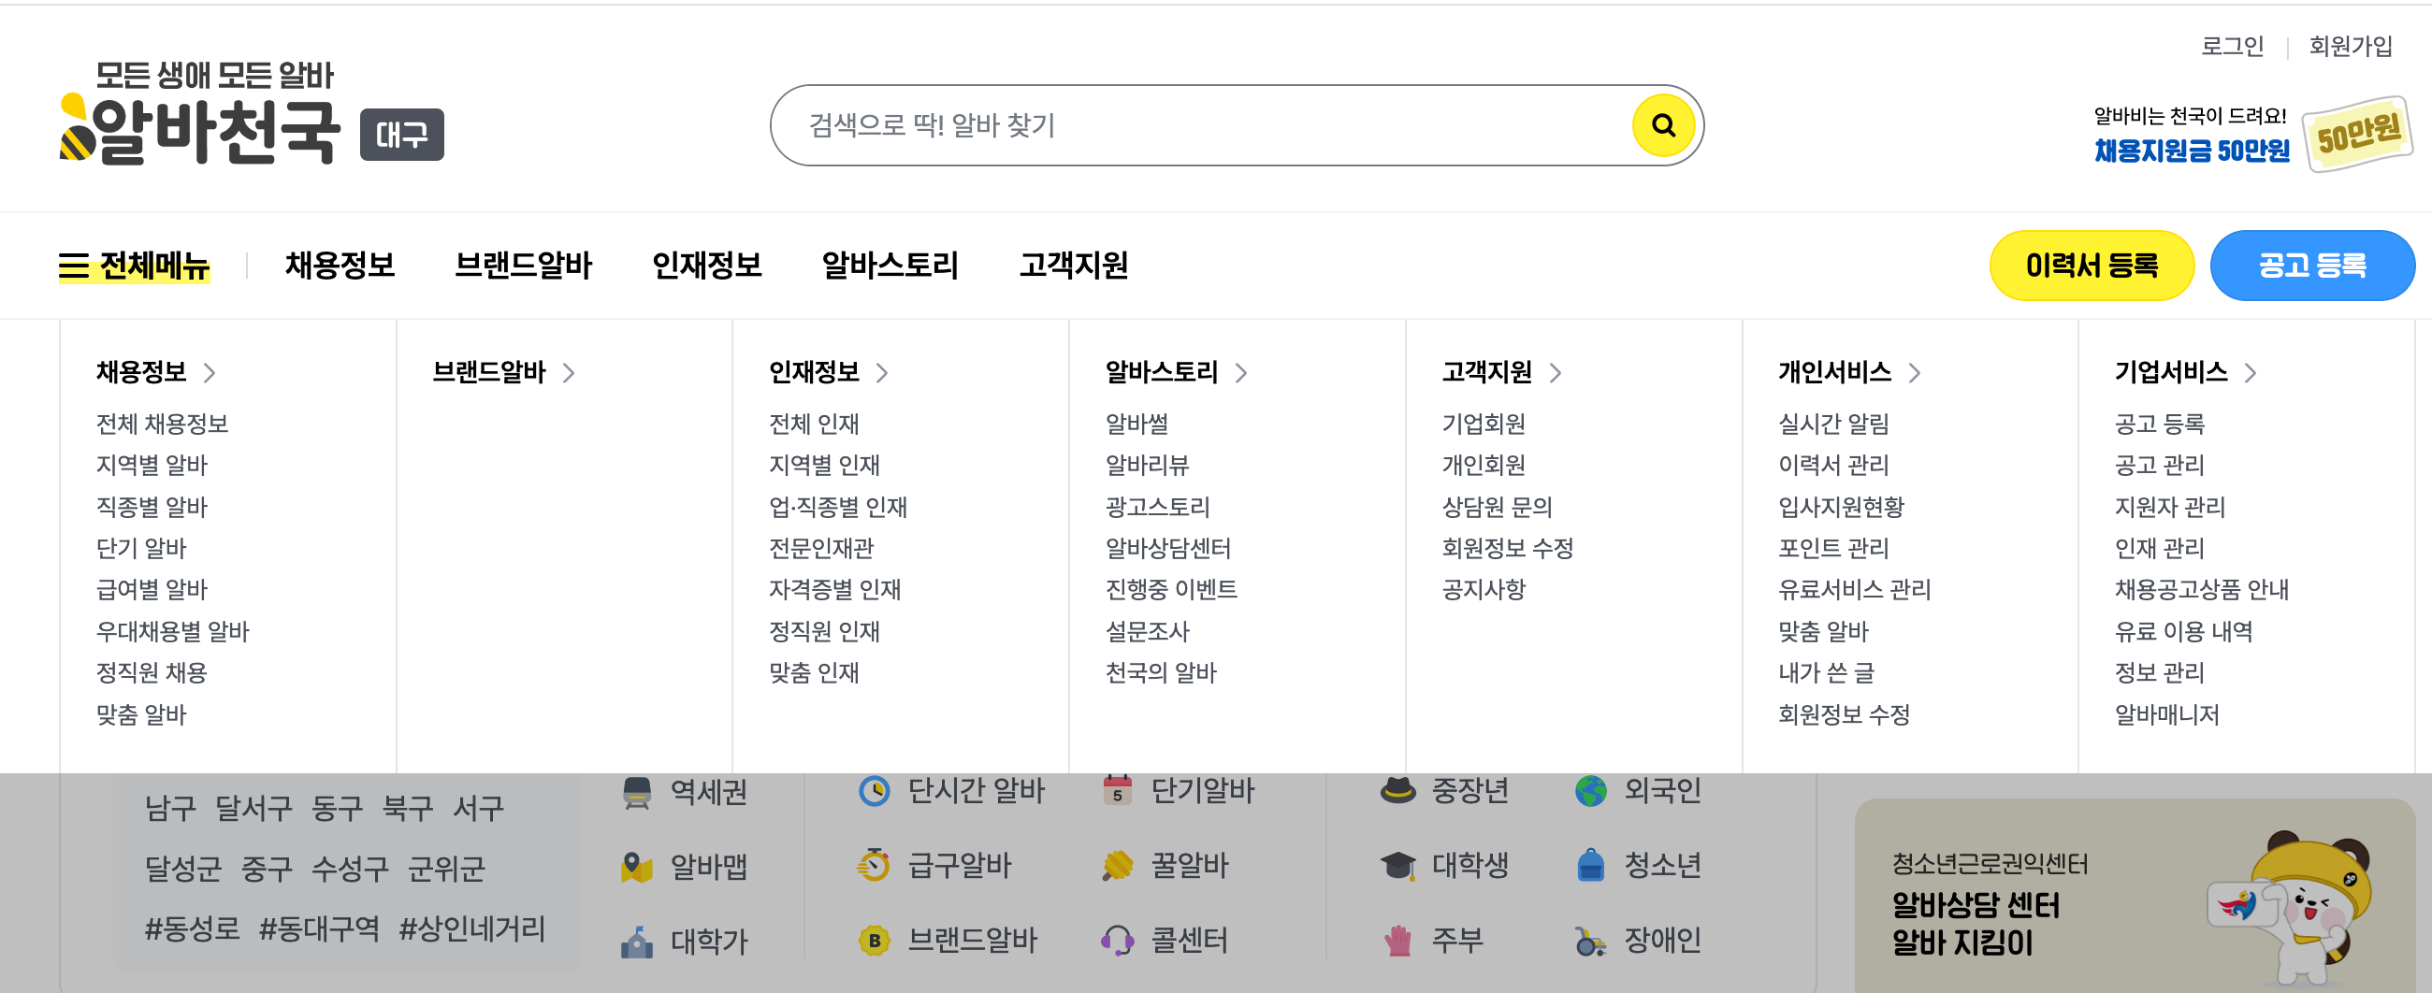Click the backpack icon for 청소년
This screenshot has height=993, width=2432.
tap(1593, 866)
